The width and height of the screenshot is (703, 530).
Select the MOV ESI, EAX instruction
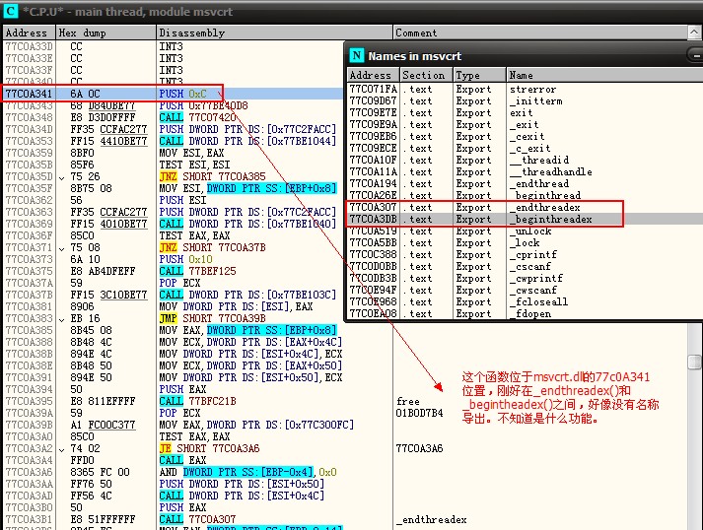coord(191,153)
